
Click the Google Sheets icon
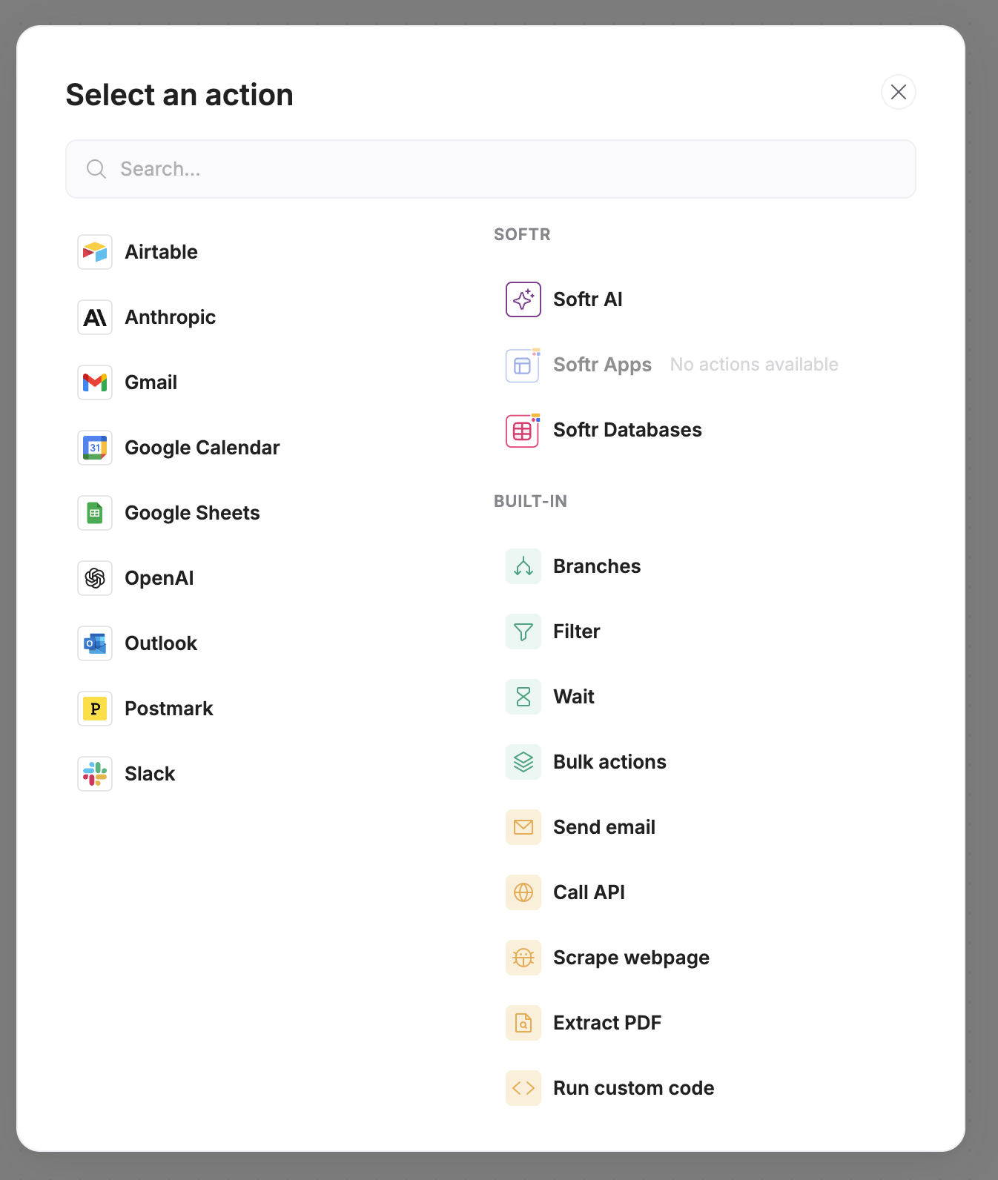95,513
